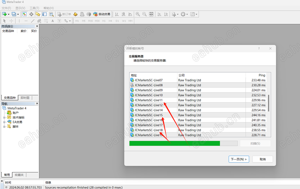Image resolution: width=300 pixels, height=189 pixels.
Task: Select the Fibonacci retracement tool
Action: (x=46, y=21)
